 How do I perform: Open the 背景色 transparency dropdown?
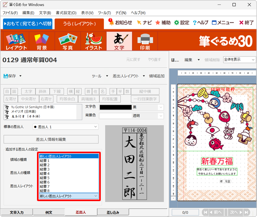161,116
